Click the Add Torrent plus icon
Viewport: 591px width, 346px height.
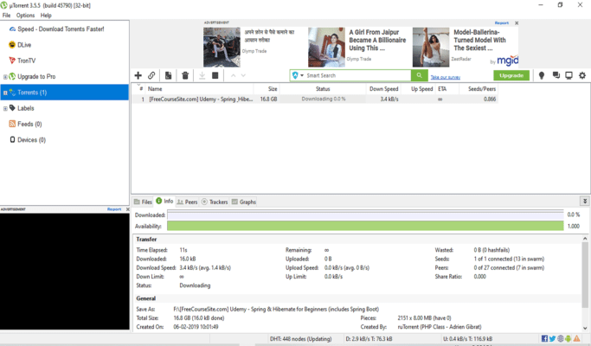tap(138, 75)
